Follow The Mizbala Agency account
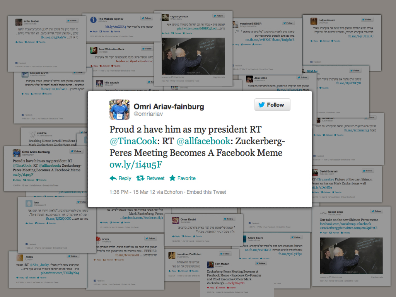396x297 pixels. pos(147,18)
